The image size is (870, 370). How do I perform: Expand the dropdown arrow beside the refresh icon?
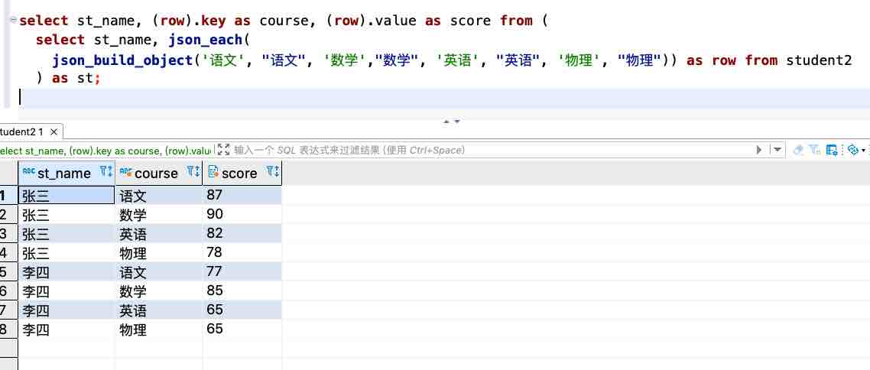click(864, 151)
